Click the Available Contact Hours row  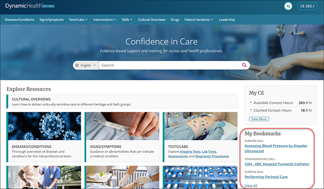click(x=281, y=102)
